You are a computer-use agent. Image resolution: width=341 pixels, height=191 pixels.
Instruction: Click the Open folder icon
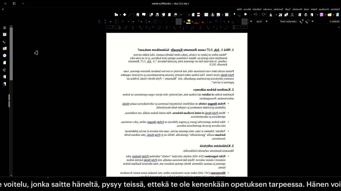point(330,15)
